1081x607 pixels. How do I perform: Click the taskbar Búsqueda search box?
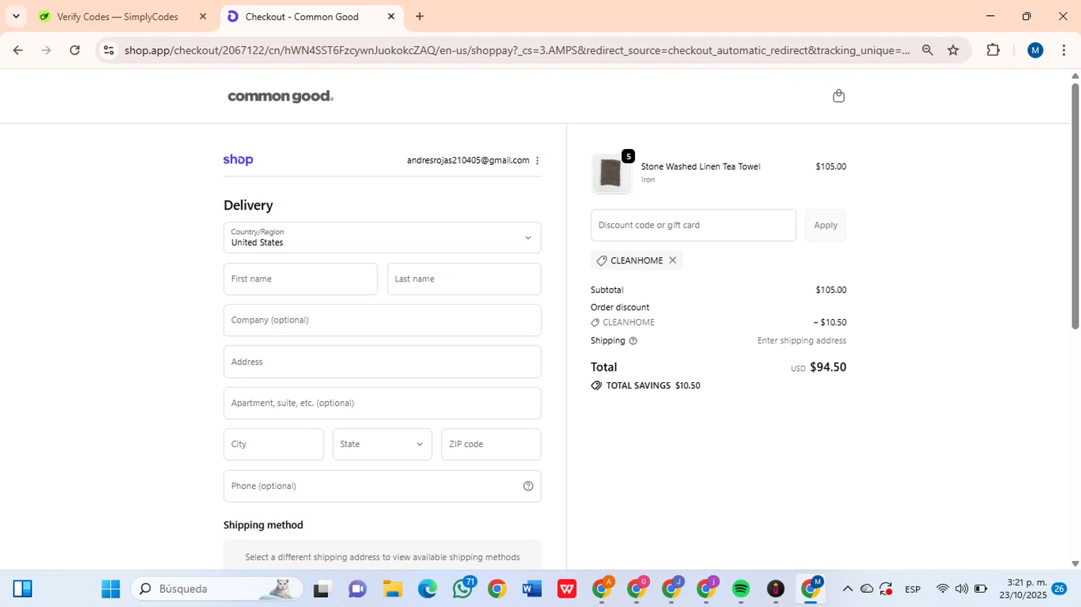coord(215,589)
